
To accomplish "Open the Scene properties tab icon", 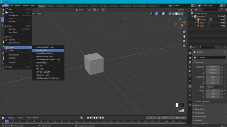I will pos(190,71).
